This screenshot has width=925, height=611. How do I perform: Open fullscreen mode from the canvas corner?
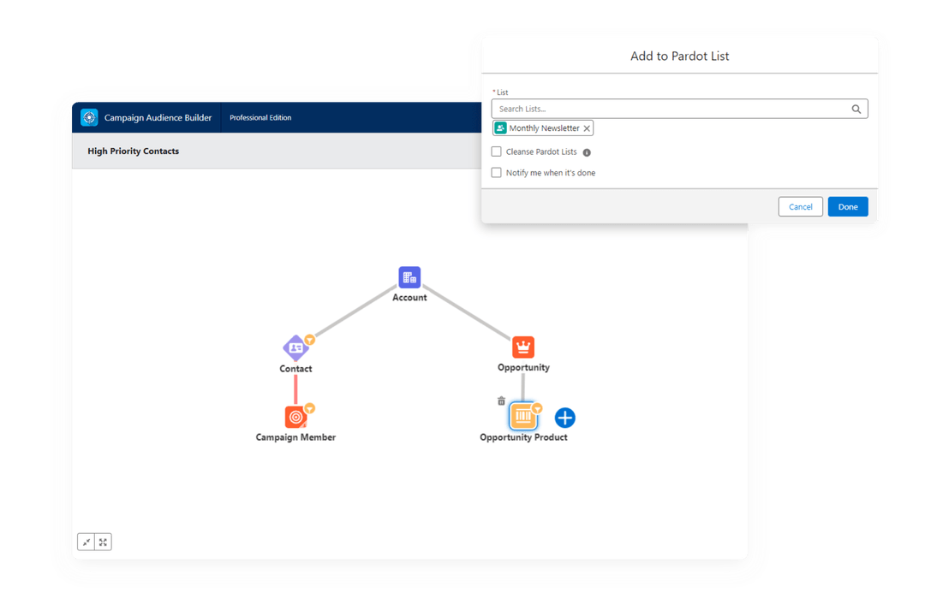(103, 541)
